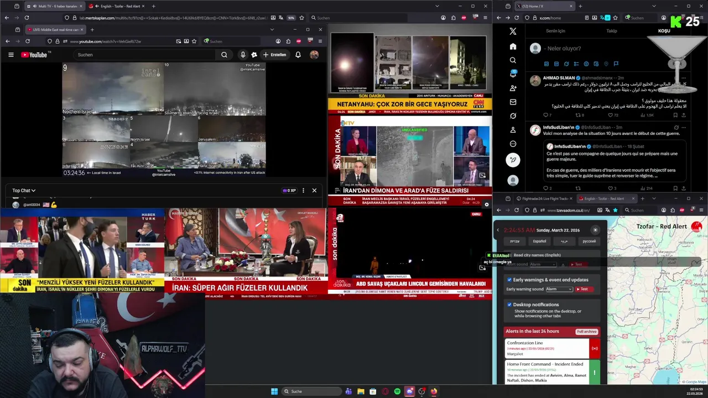Toggle Desktop notifications checkbox
Screen dimensions: 708x398
pyautogui.click(x=509, y=305)
